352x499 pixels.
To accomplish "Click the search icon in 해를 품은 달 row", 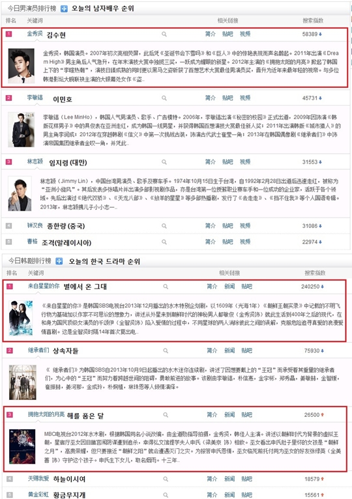I will (166, 415).
